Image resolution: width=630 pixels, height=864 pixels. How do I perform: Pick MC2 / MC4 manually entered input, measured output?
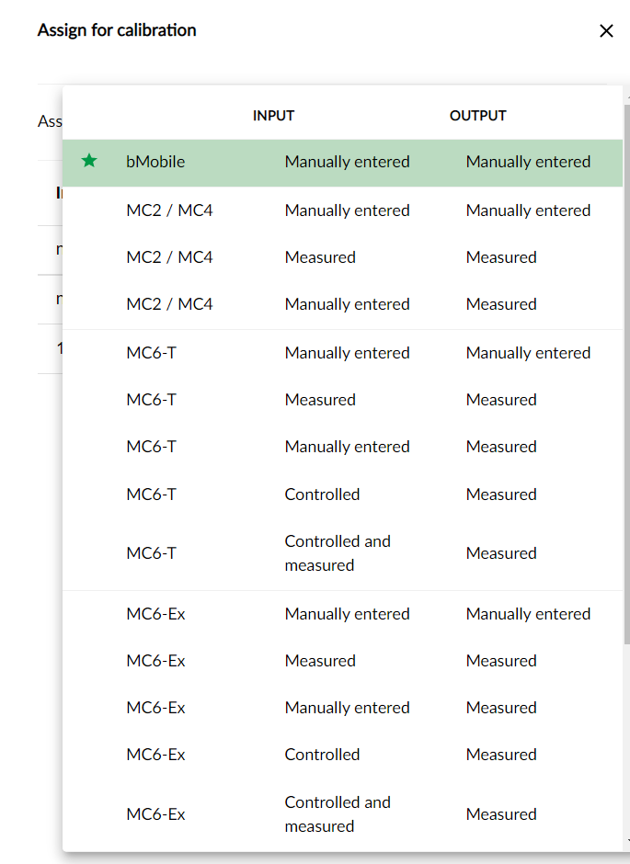[x=342, y=304]
